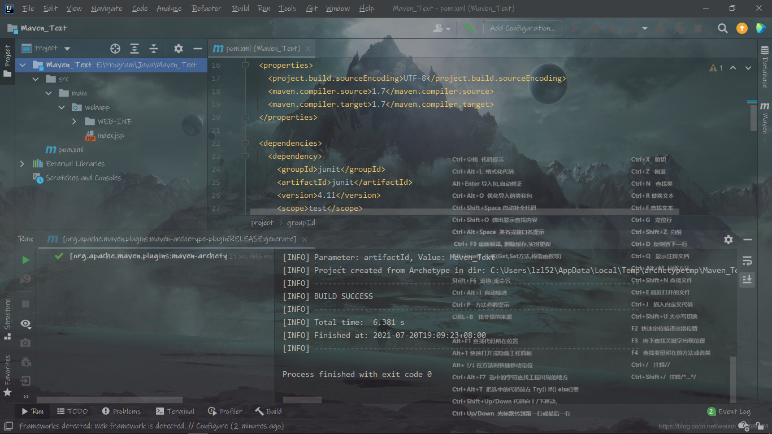Collapse the src folder

(36, 79)
